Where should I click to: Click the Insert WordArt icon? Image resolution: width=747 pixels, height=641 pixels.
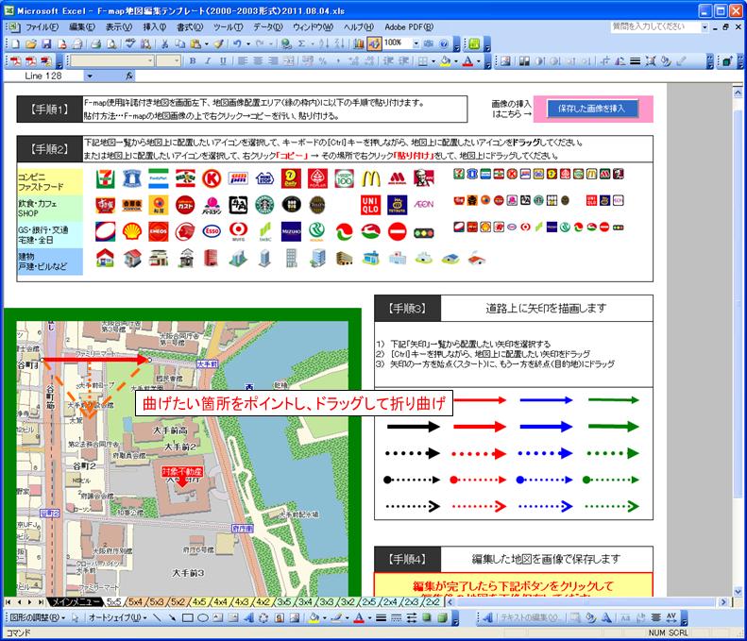pos(248,618)
